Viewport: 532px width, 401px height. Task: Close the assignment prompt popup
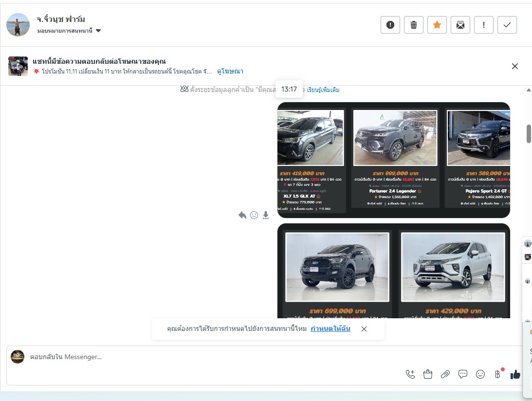click(364, 329)
